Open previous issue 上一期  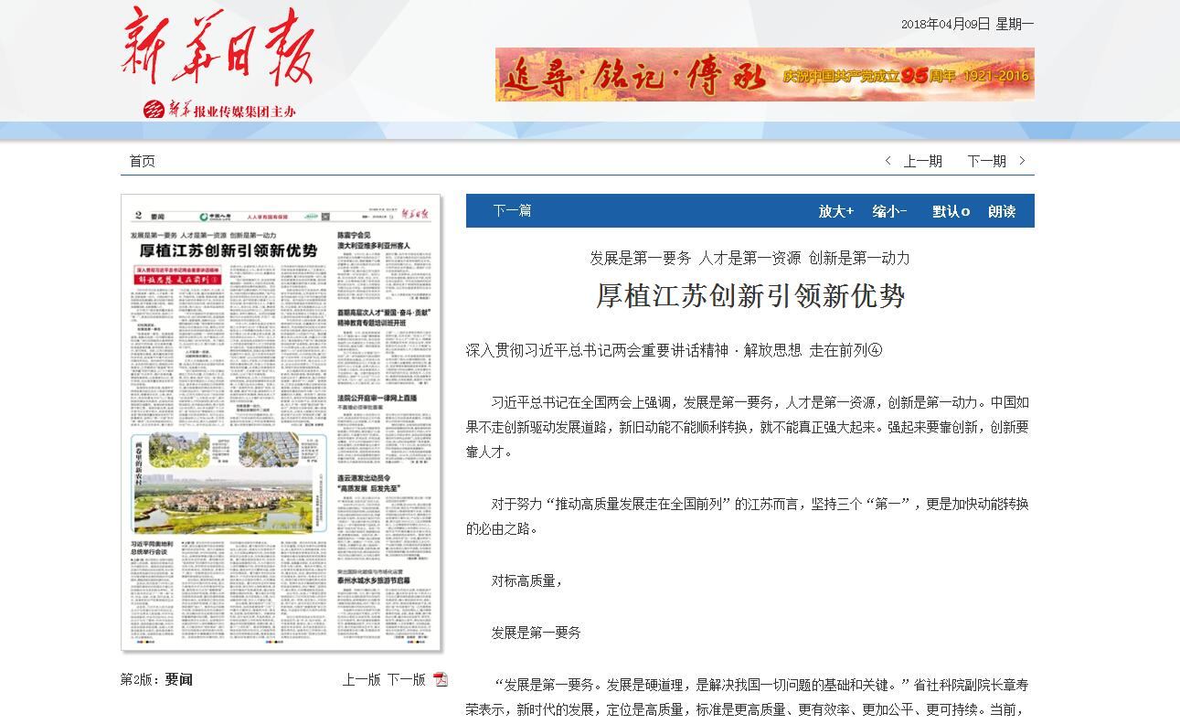[x=922, y=161]
